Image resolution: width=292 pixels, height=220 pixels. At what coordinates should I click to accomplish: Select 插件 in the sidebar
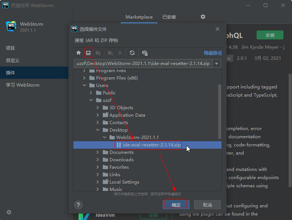coord(34,73)
